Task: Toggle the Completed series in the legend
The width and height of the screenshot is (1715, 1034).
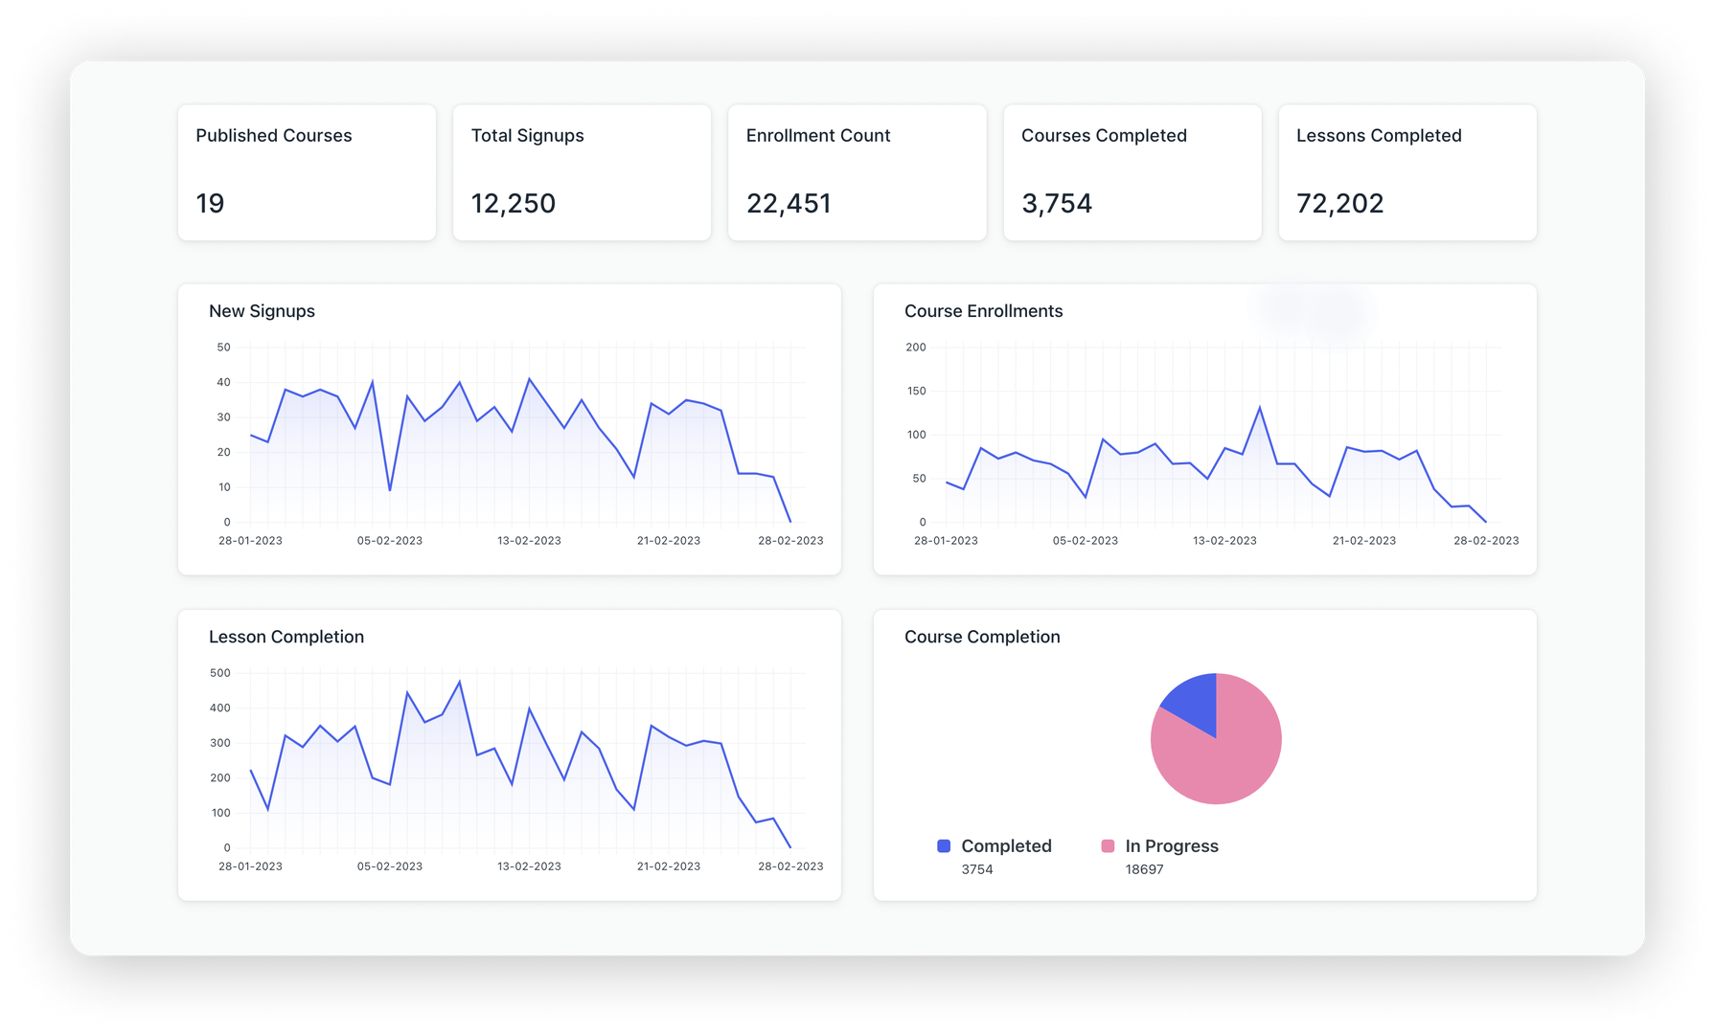Action: 1006,845
